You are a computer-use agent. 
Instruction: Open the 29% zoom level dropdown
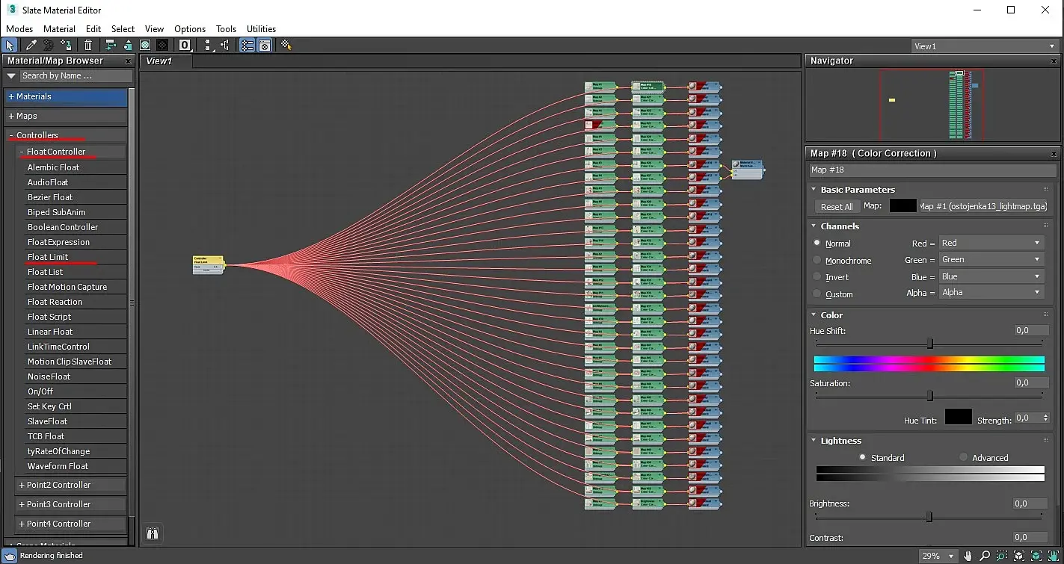[x=938, y=556]
